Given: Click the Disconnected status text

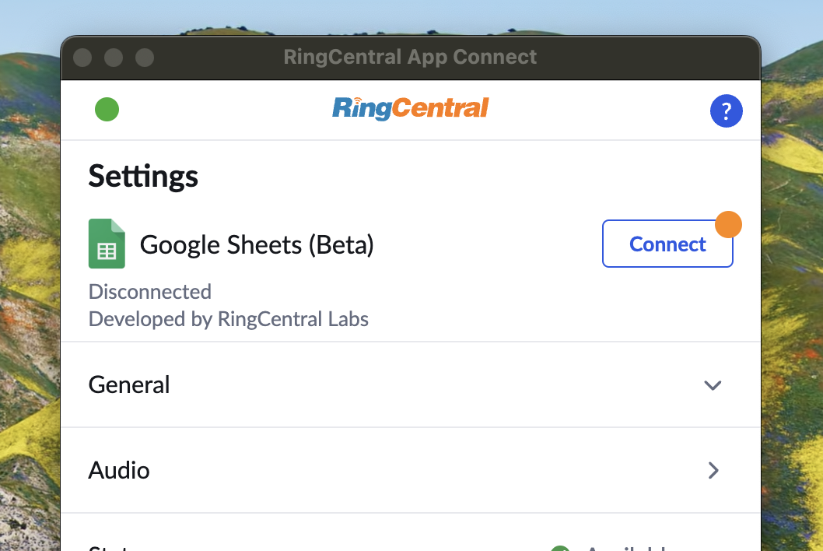Looking at the screenshot, I should tap(149, 292).
